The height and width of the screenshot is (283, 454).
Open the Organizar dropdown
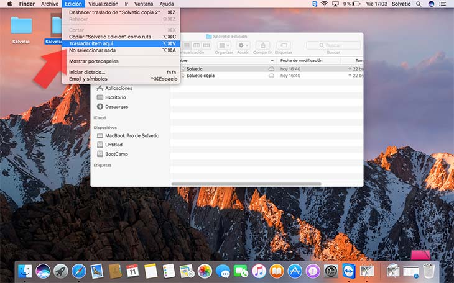[224, 45]
